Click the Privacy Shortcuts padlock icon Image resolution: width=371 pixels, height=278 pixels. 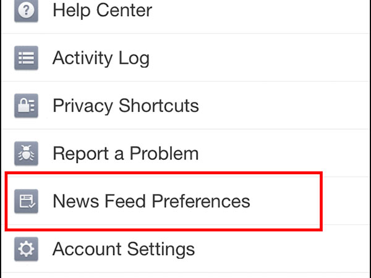26,106
